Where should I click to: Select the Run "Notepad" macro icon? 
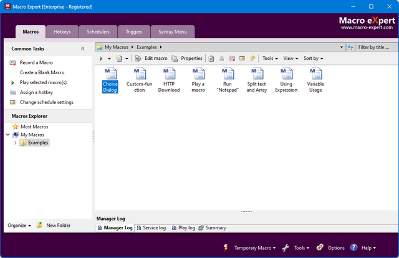tap(228, 80)
